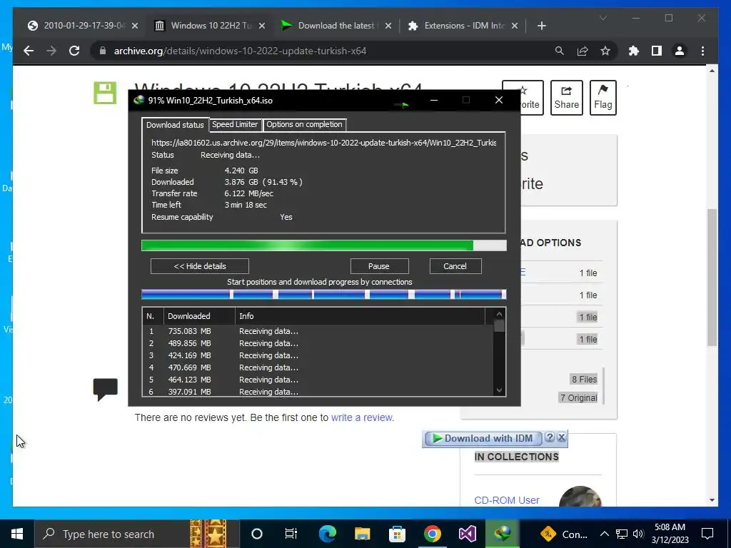731x548 pixels.
Task: Launch Microsoft Edge from taskbar
Action: click(327, 534)
